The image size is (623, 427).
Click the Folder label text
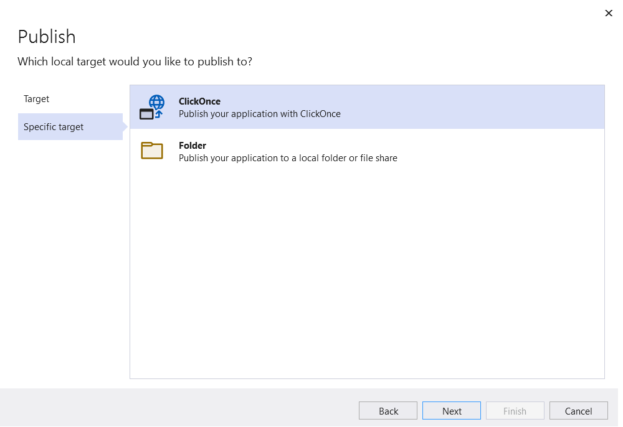[x=193, y=145]
